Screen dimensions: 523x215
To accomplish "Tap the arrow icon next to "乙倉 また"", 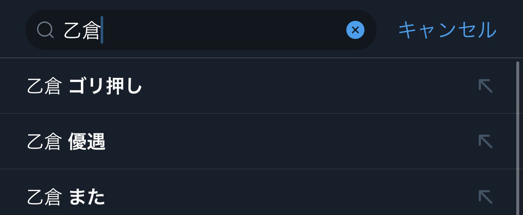I will pyautogui.click(x=485, y=196).
